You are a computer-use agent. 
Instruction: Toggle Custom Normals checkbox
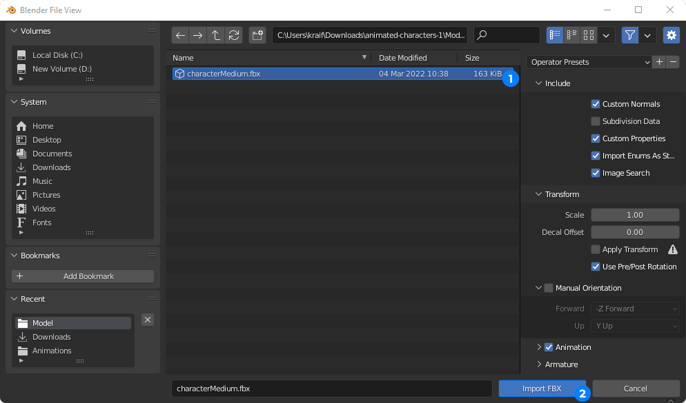point(596,104)
